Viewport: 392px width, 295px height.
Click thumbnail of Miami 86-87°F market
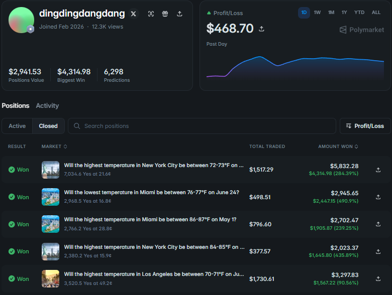pyautogui.click(x=50, y=224)
